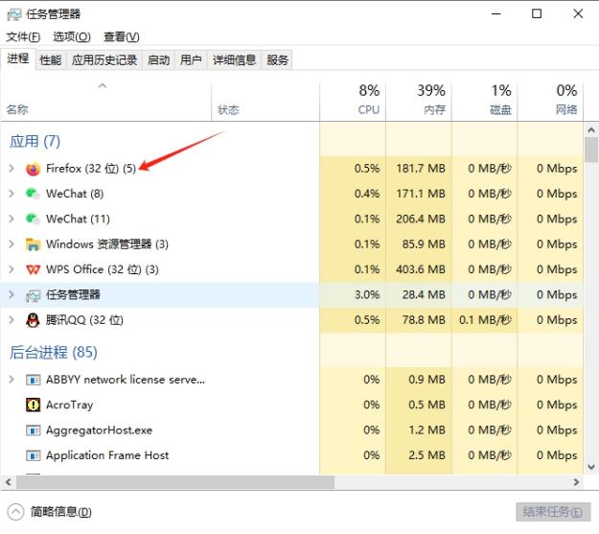
Task: Expand the Firefox (32 位) process group
Action: pos(12,169)
